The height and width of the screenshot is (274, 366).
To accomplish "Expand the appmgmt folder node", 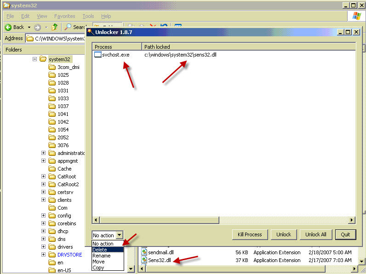I will pyautogui.click(x=43, y=161).
